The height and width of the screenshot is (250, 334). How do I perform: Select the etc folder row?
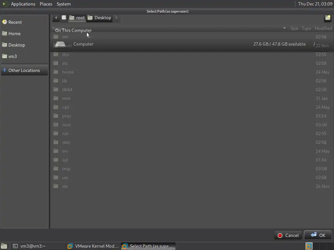click(x=192, y=63)
